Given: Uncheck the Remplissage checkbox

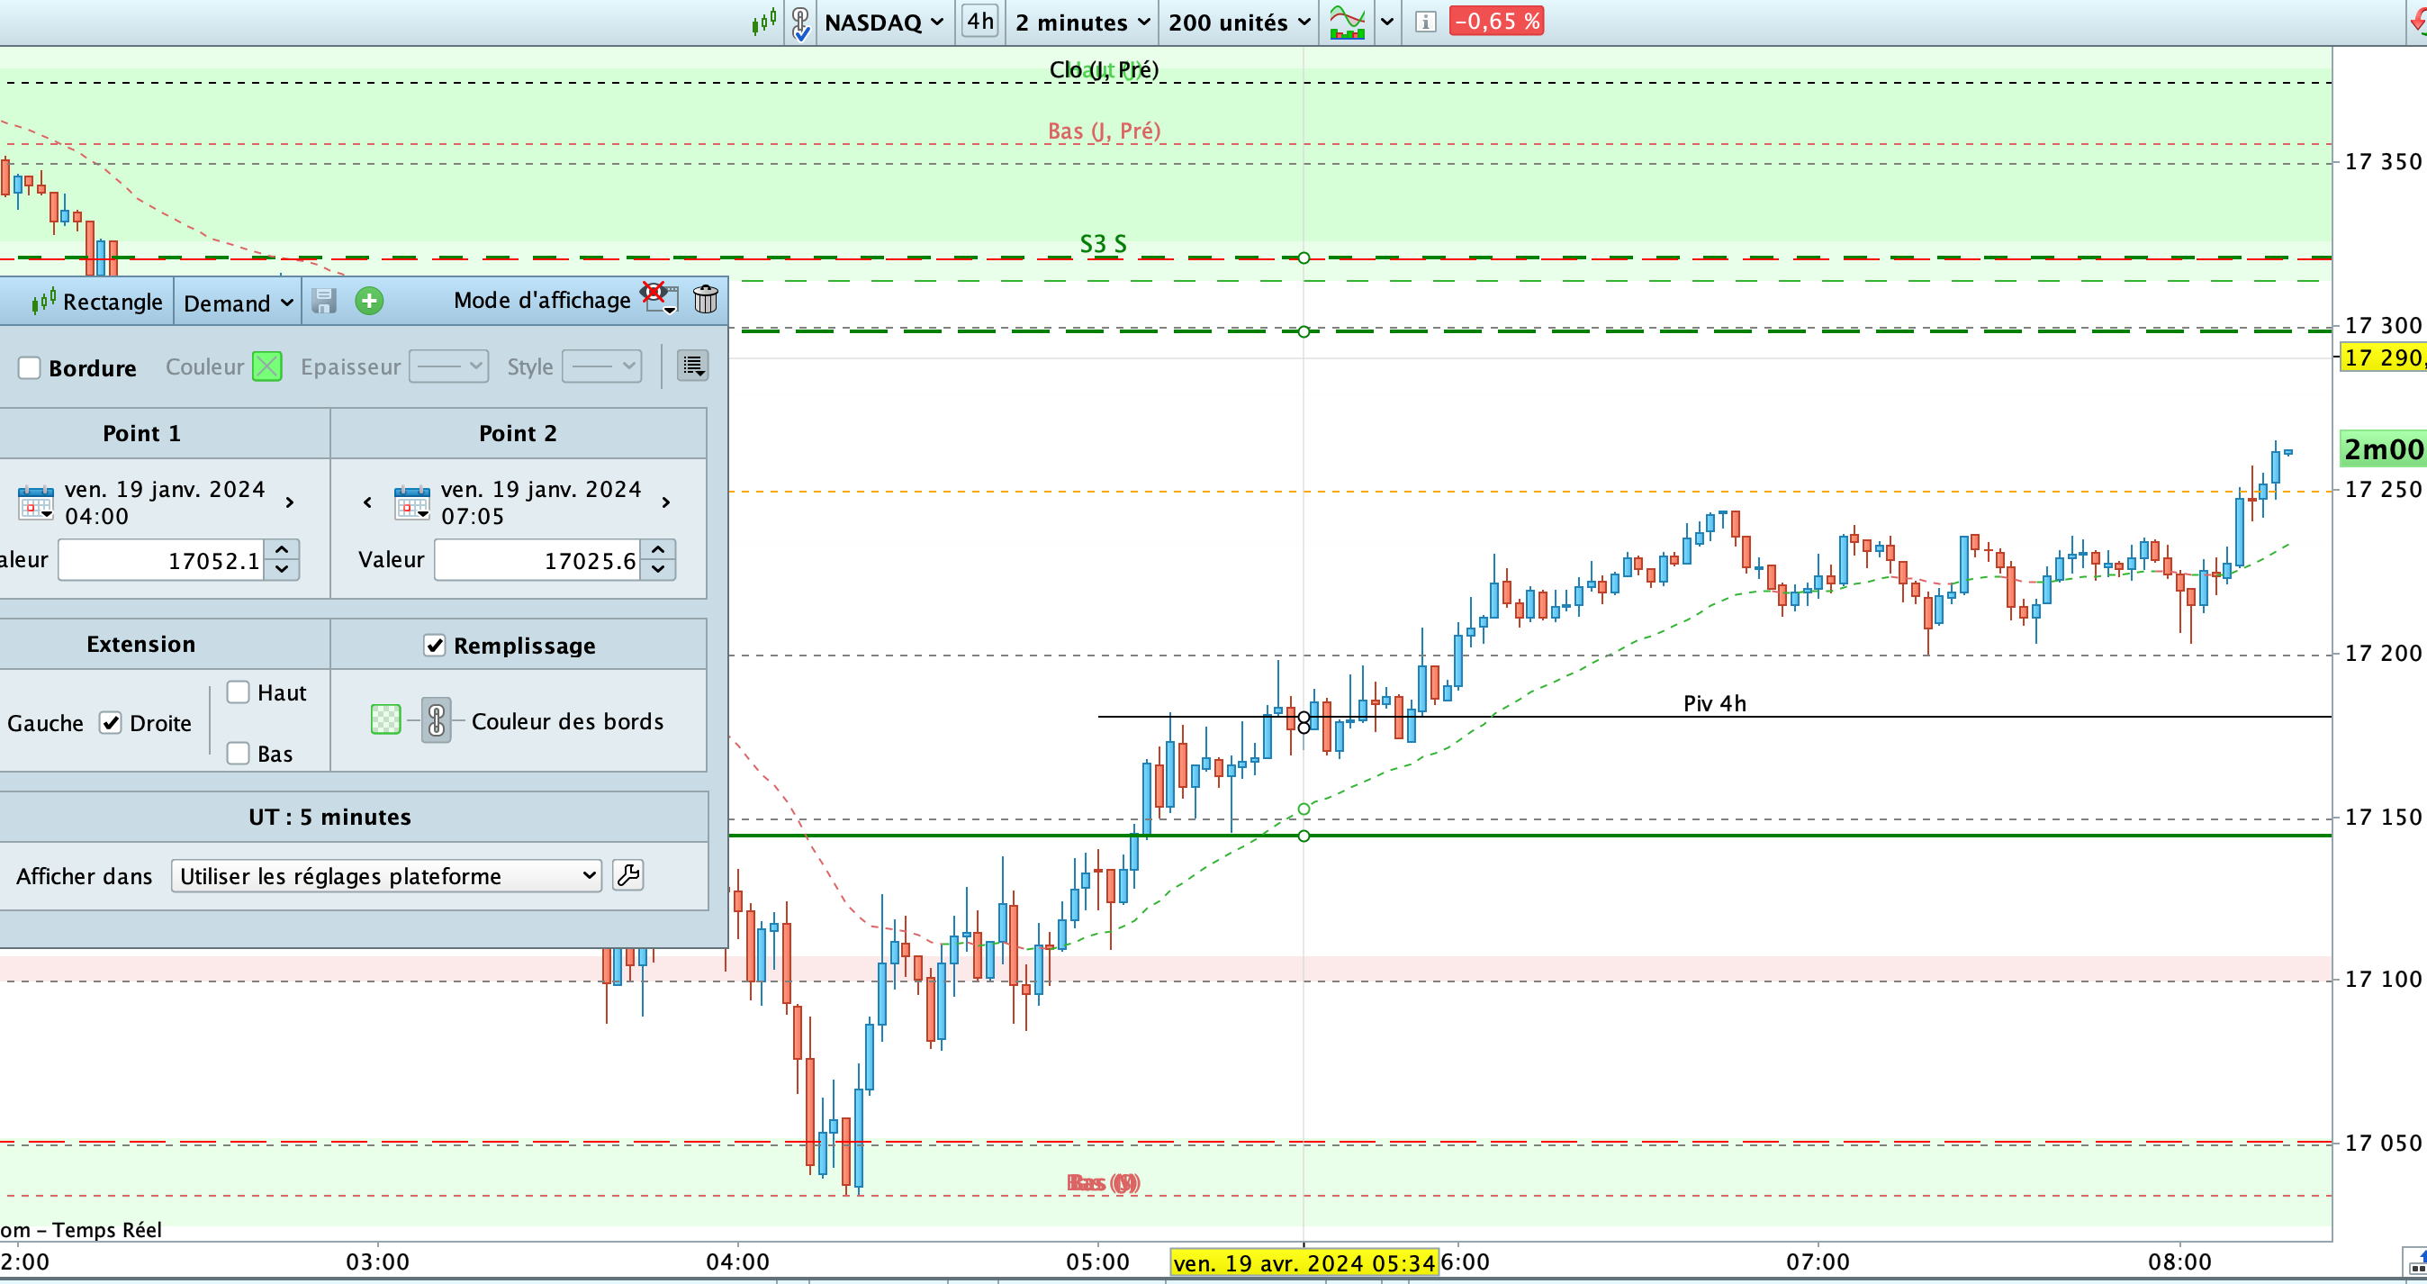Looking at the screenshot, I should coord(434,646).
